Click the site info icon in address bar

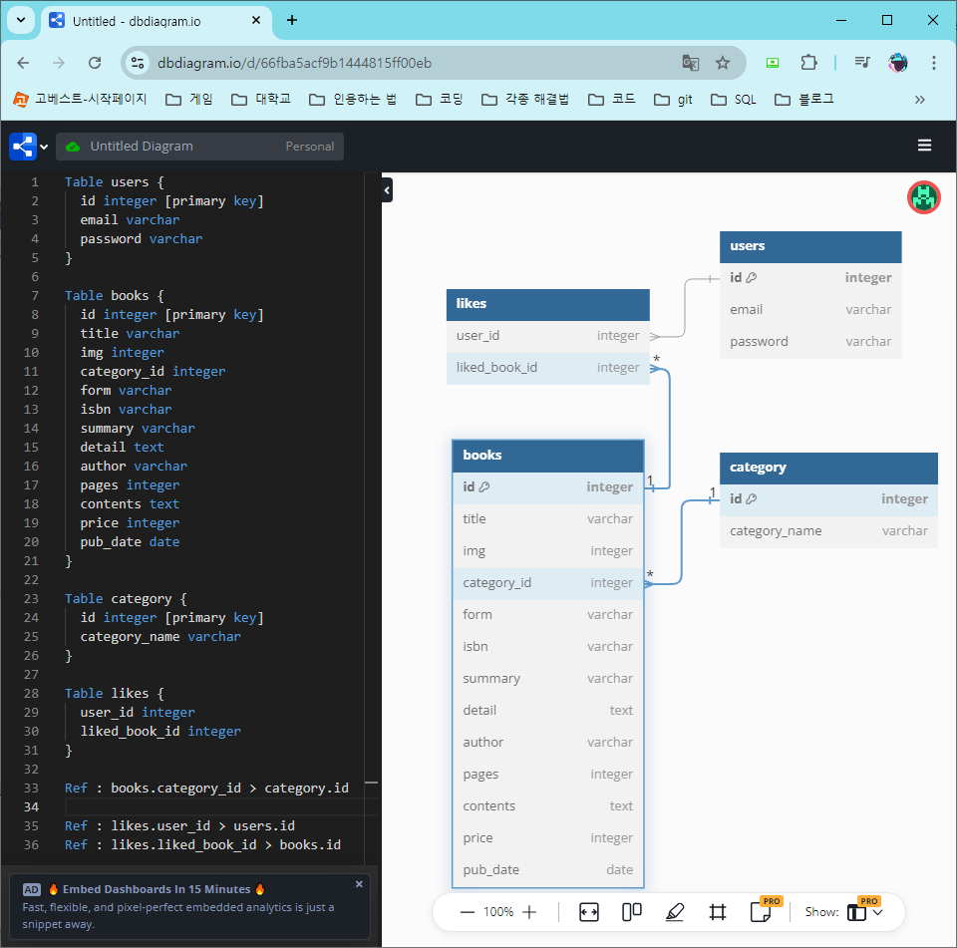138,63
